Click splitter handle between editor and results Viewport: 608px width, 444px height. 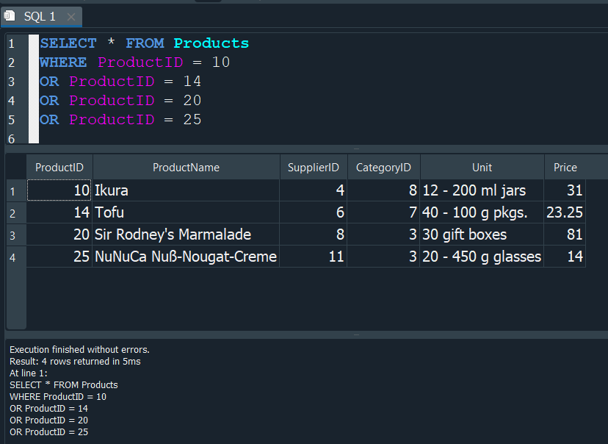[356, 148]
